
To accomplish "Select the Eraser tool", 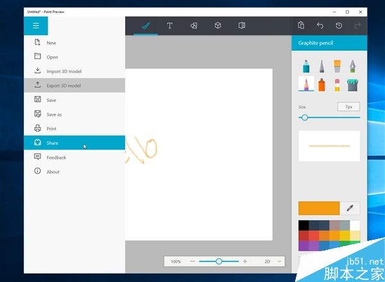I will click(x=337, y=85).
